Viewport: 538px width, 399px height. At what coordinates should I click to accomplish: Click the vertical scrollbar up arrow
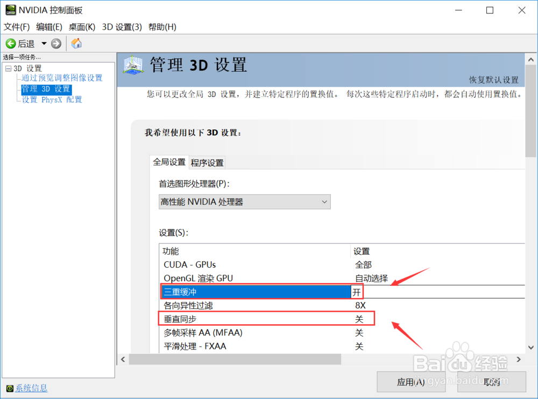tap(531, 60)
